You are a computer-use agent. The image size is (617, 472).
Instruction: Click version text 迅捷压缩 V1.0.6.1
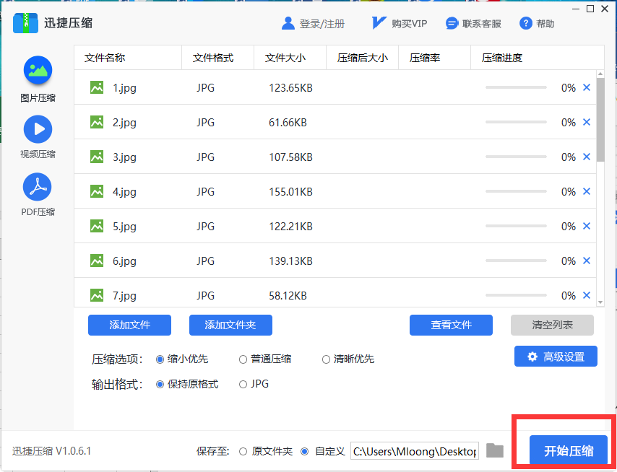pyautogui.click(x=51, y=451)
